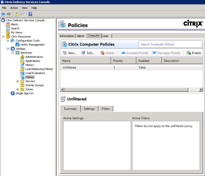Click the Policies icon in the tree
Viewport: 205px width, 176px height.
(22, 77)
